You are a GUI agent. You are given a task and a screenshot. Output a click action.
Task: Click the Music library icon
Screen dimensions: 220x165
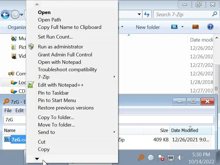coord(14,38)
